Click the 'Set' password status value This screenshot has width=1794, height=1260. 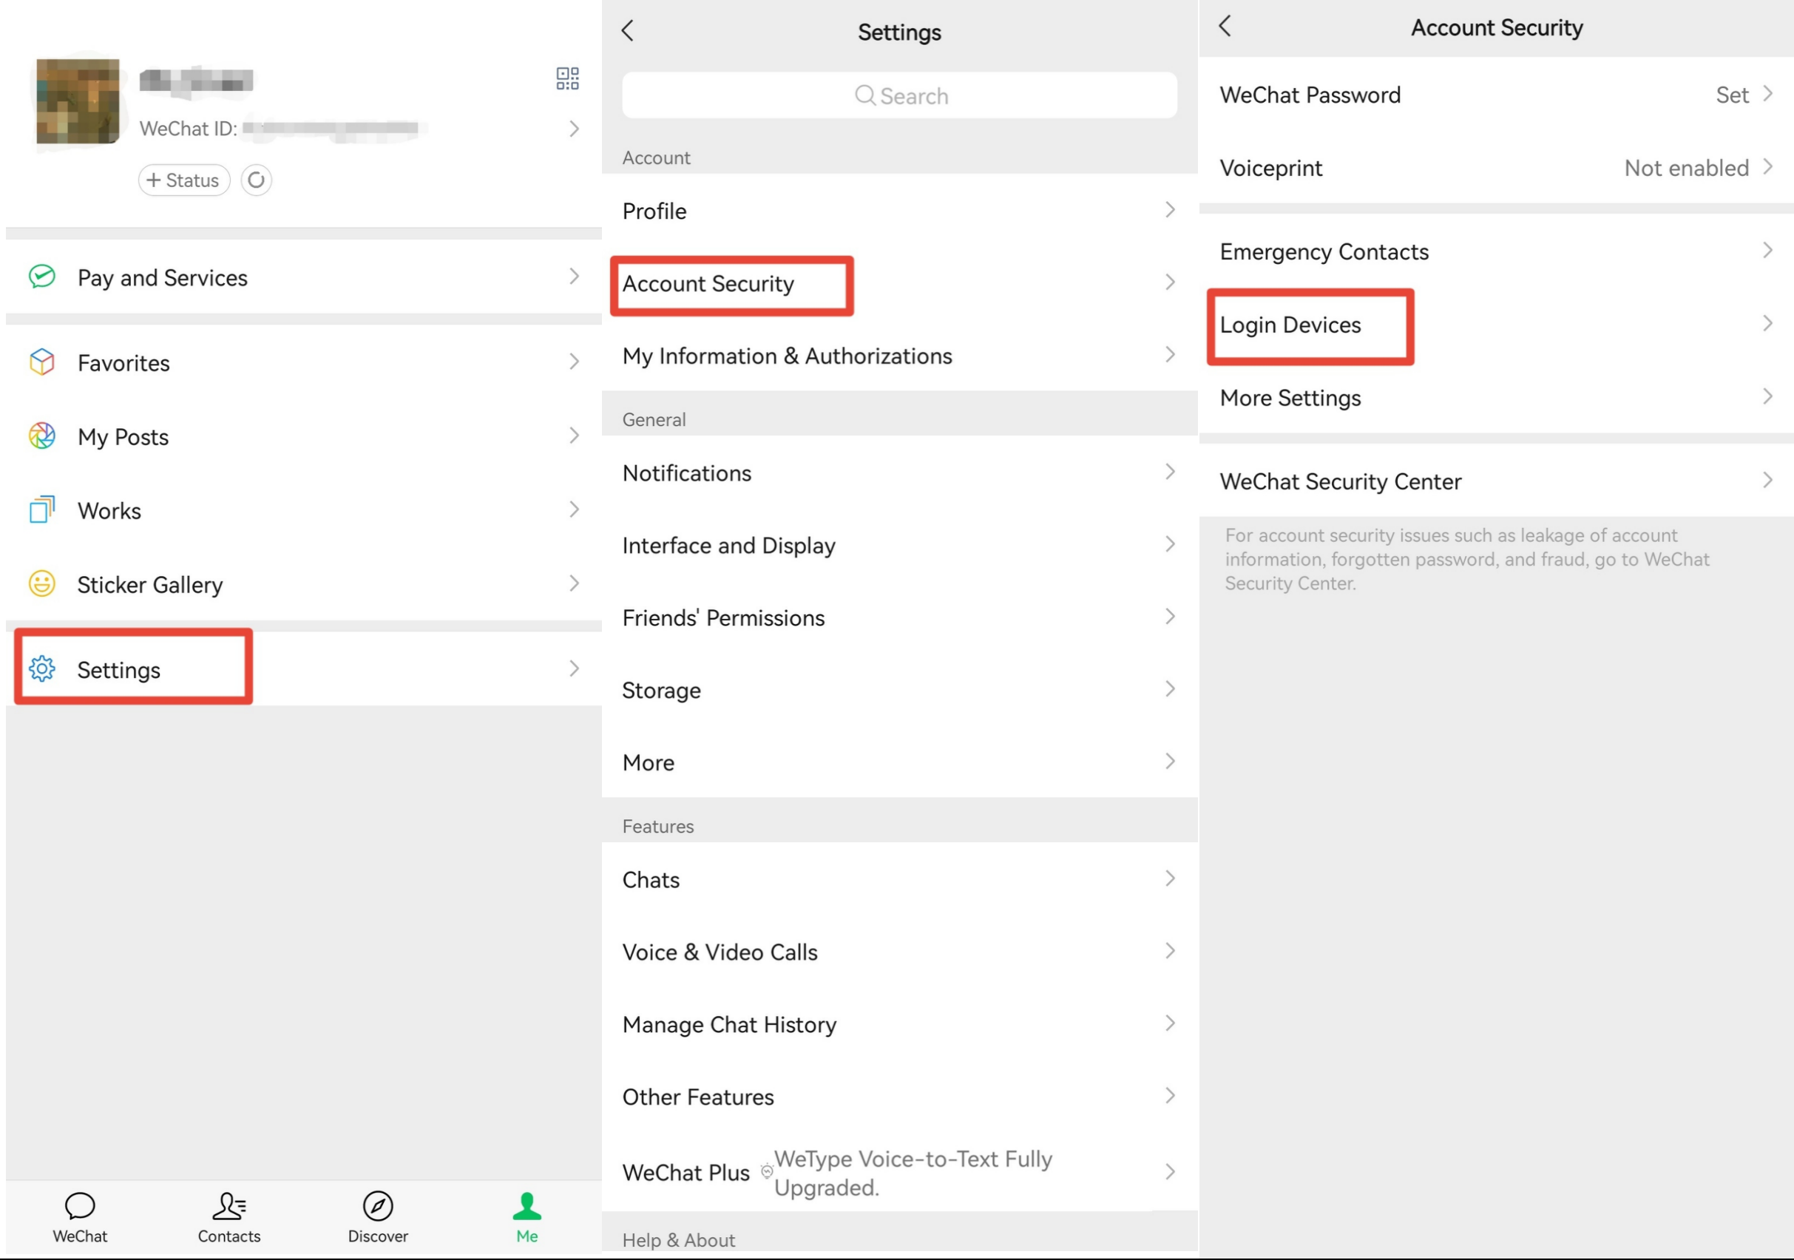point(1731,95)
